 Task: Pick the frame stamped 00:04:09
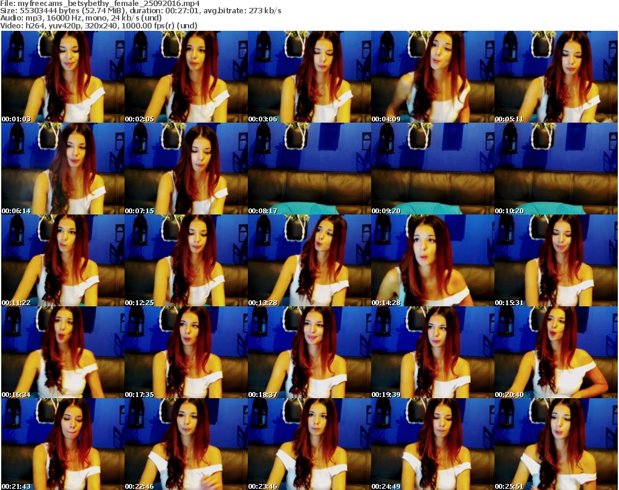(433, 77)
